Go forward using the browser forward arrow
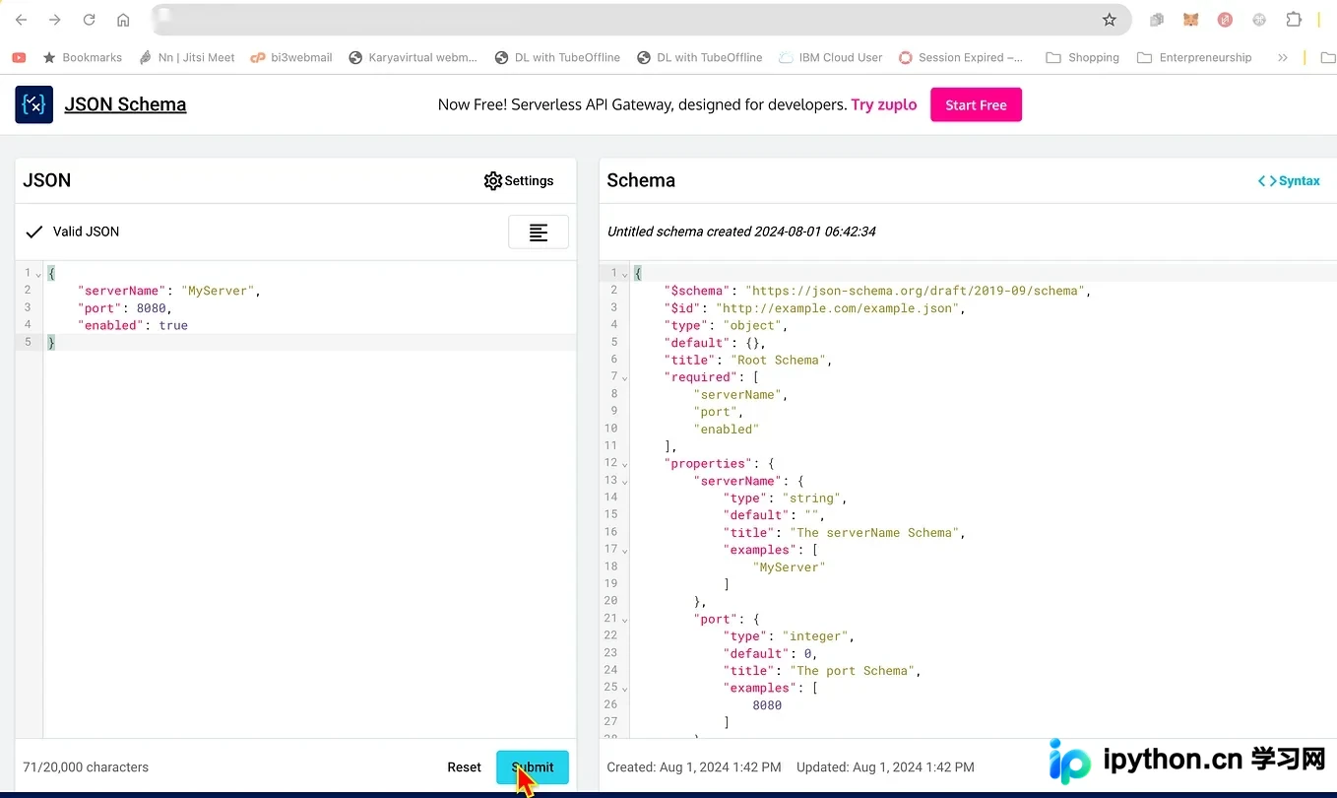The height and width of the screenshot is (798, 1337). click(54, 20)
